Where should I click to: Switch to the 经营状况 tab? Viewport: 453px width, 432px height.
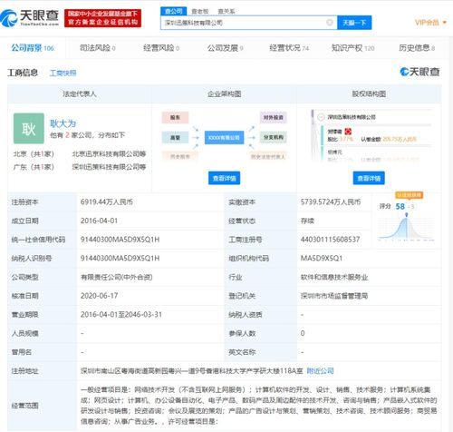(289, 48)
